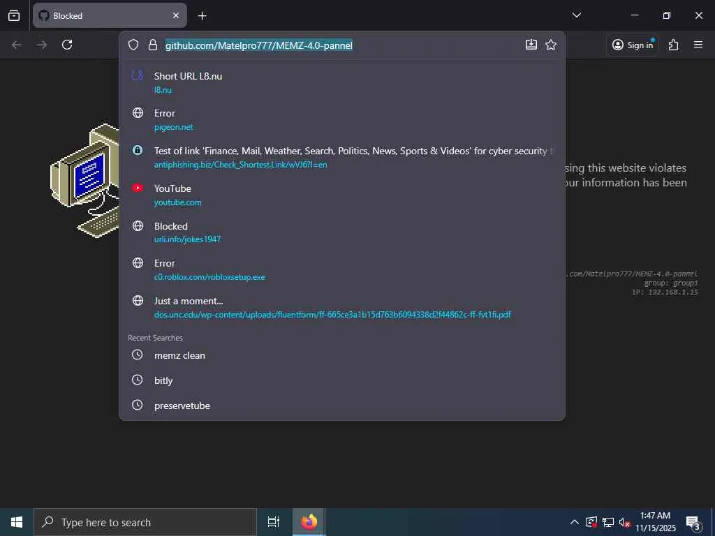Click the clock icon beside bitly
This screenshot has width=715, height=536.
coord(138,380)
